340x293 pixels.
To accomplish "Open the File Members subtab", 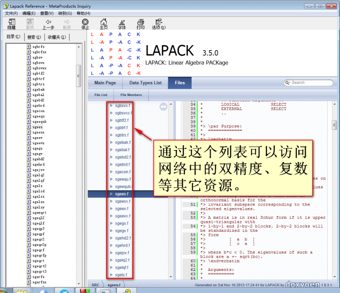I will tap(131, 95).
